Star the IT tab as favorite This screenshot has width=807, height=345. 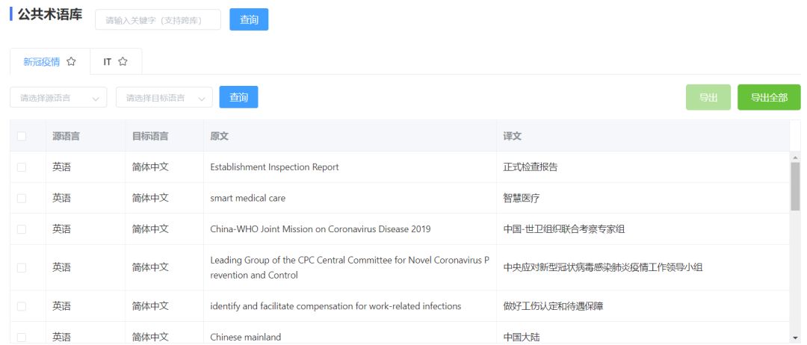pyautogui.click(x=123, y=62)
